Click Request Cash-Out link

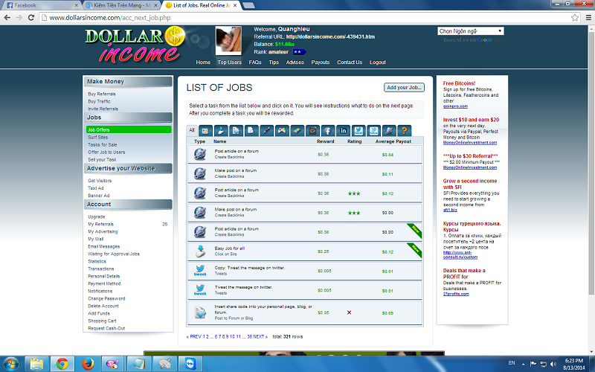click(106, 328)
